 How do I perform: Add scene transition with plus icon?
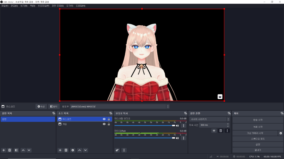pos(214,131)
